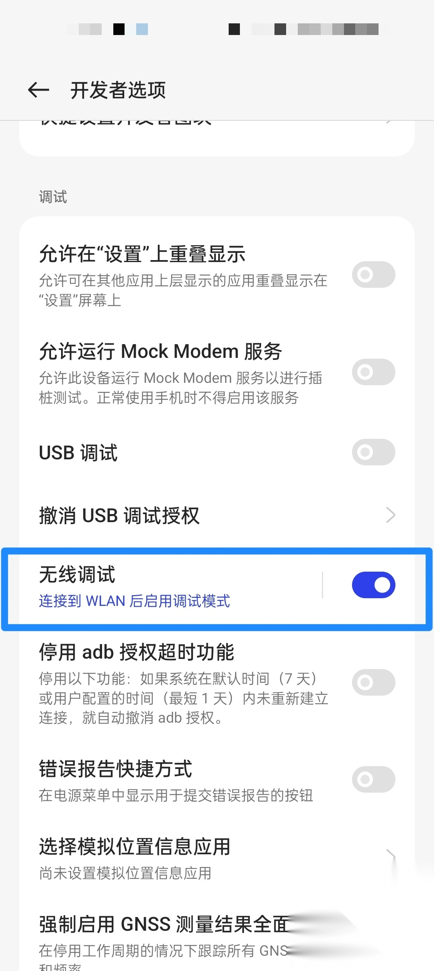Expand 选择模拟位置信息应用 chevron
This screenshot has width=434, height=971.
pyautogui.click(x=391, y=855)
